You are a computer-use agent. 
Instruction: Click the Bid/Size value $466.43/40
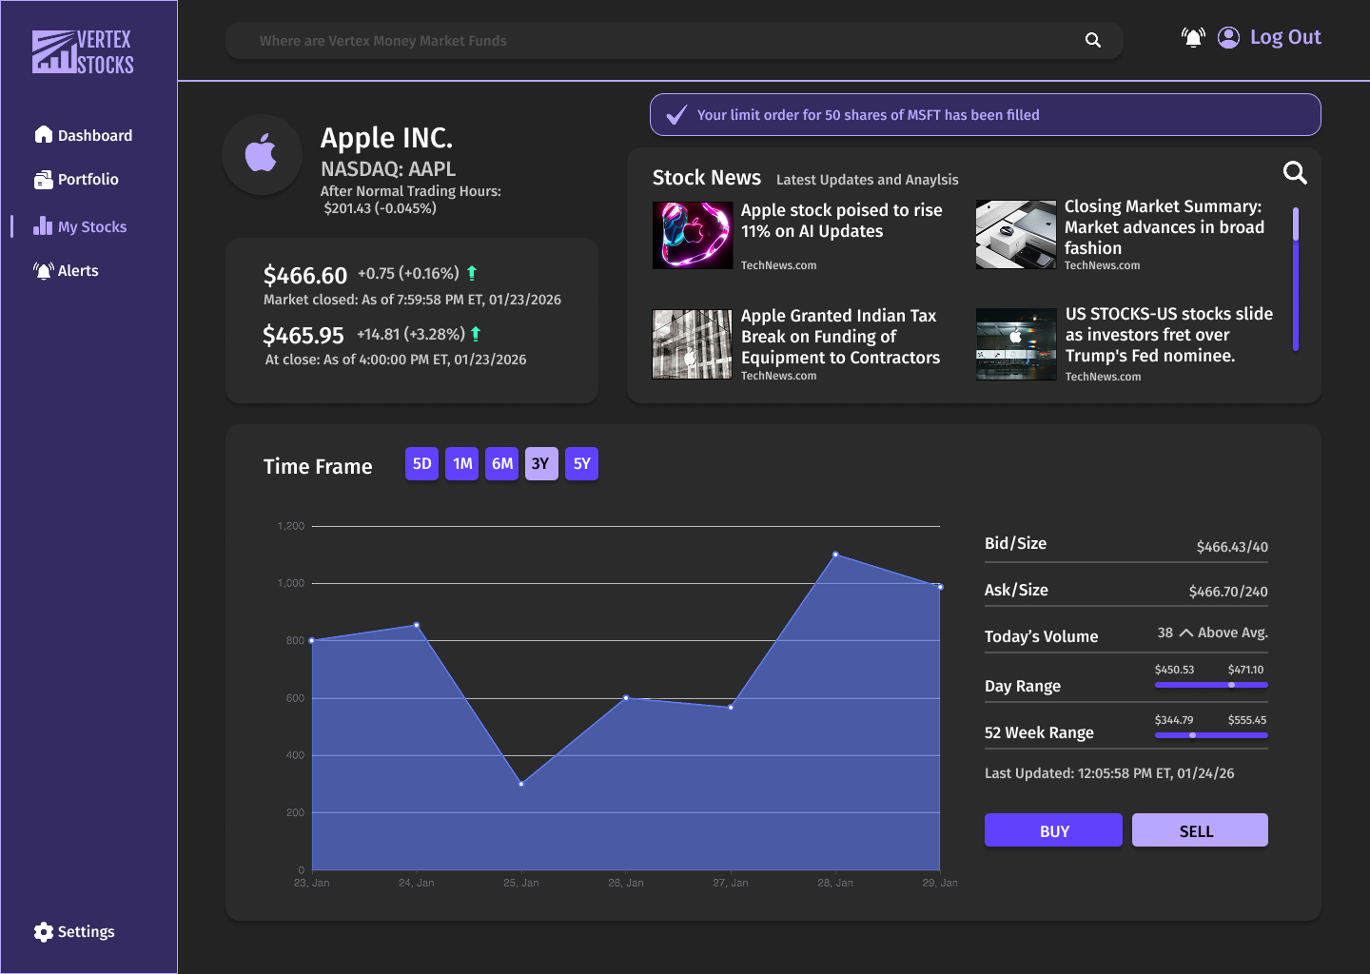click(x=1232, y=547)
